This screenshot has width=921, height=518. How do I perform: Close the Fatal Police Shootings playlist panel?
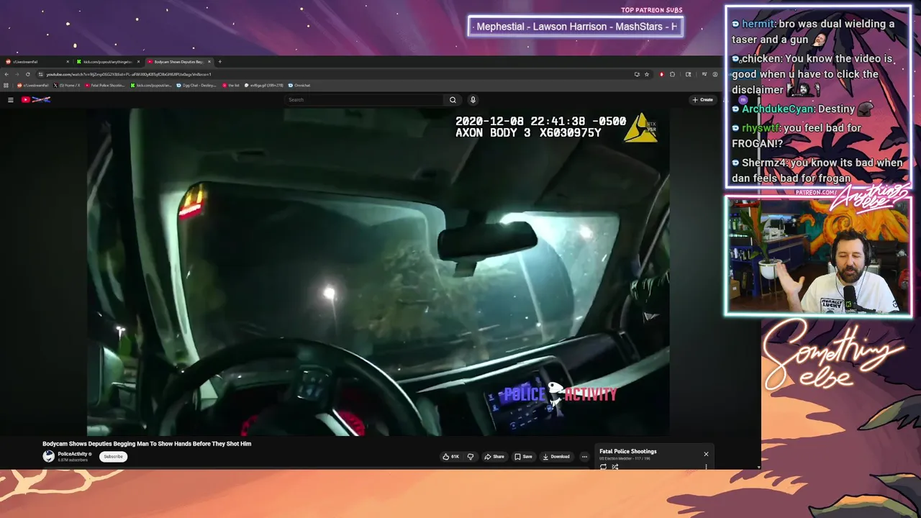(706, 454)
